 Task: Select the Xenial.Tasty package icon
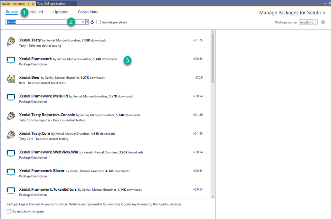tap(11, 41)
